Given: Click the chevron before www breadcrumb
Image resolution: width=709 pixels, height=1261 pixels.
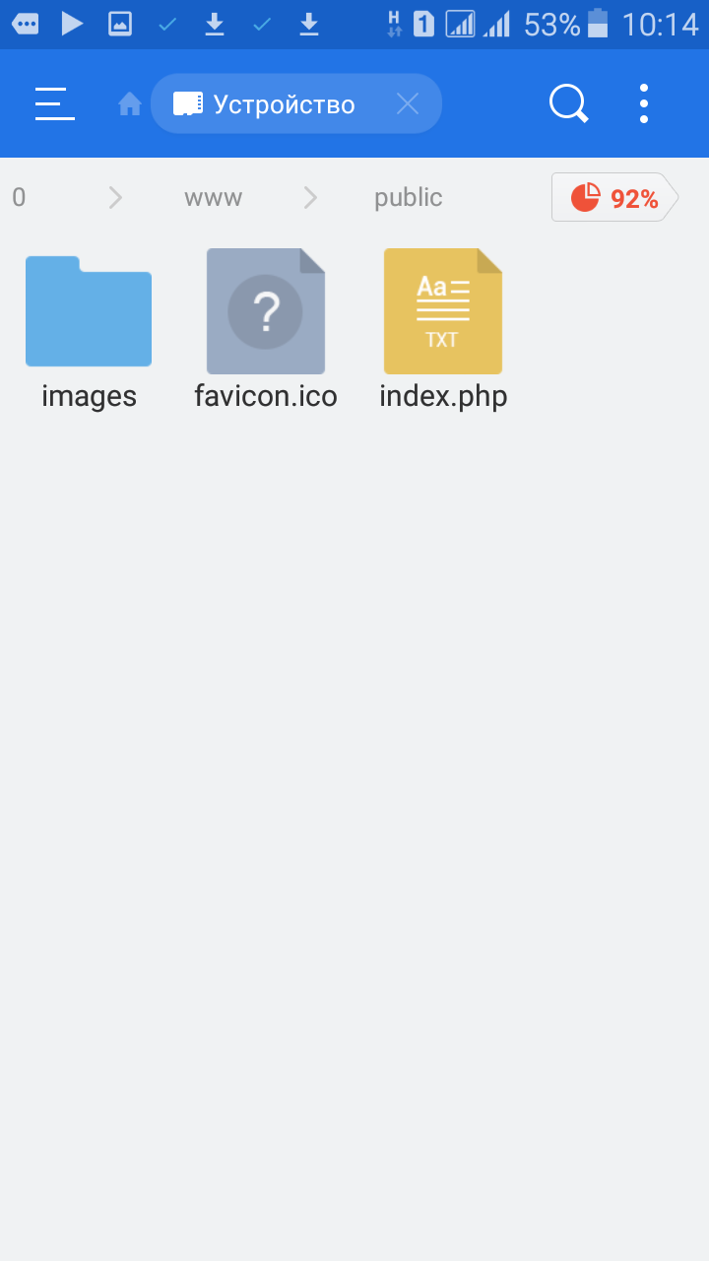Looking at the screenshot, I should [115, 198].
